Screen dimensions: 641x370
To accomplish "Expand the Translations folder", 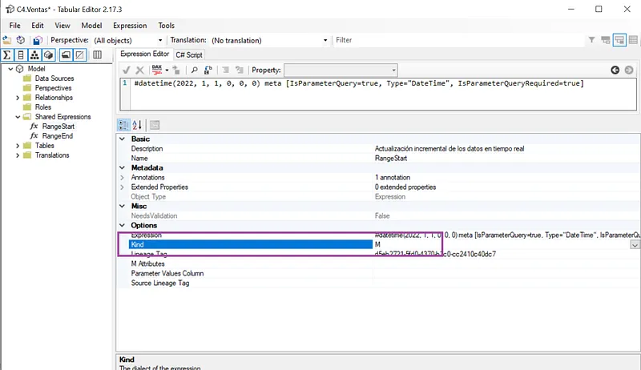I will [18, 155].
